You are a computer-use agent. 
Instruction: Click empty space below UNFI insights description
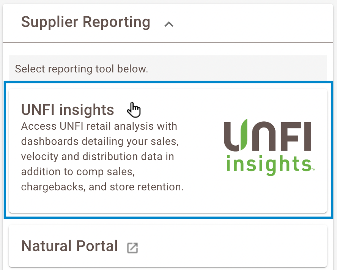click(x=114, y=203)
